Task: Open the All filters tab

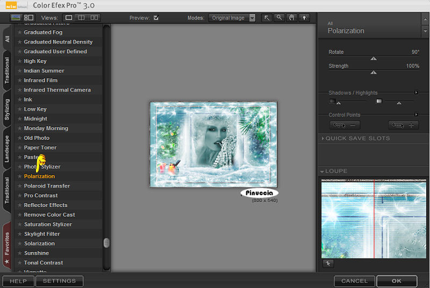Action: pyautogui.click(x=7, y=39)
